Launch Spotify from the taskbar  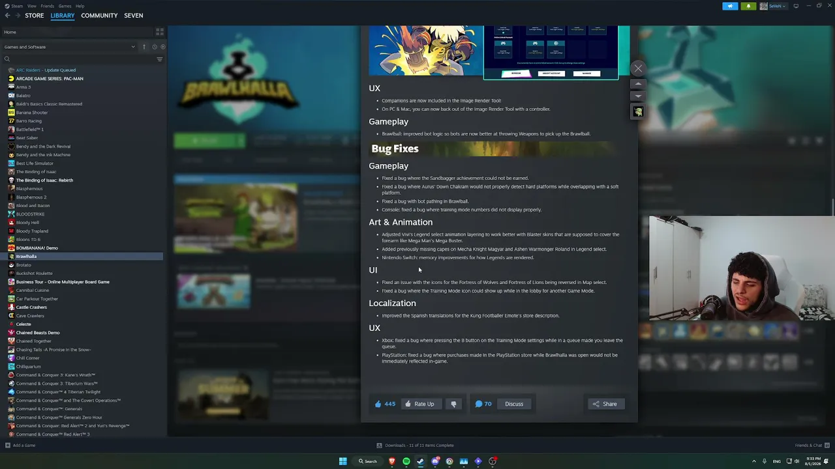click(406, 461)
